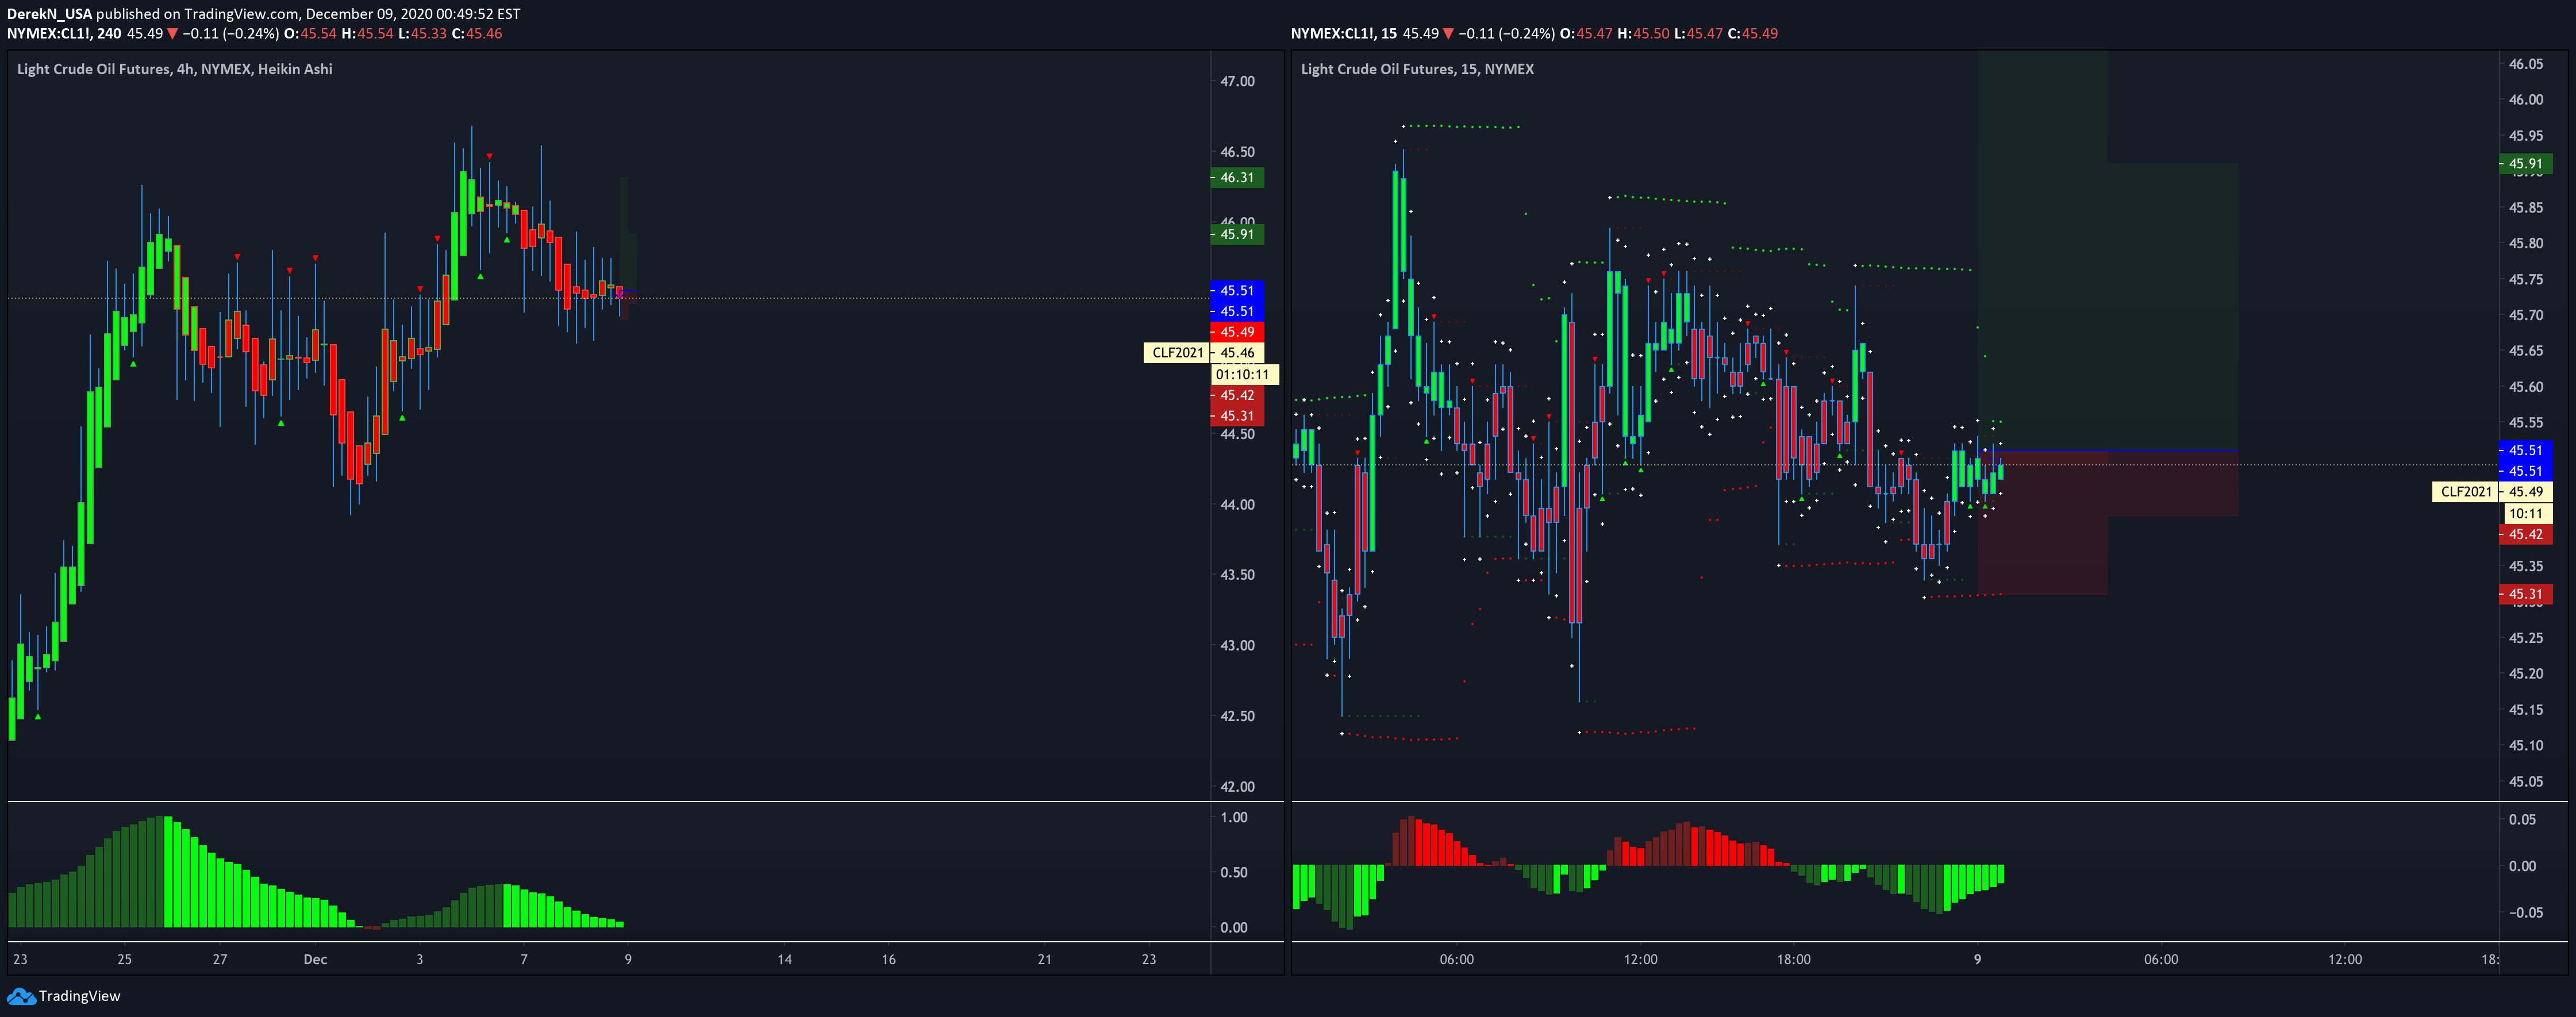Click the 46.05 price axis tick
The height and width of the screenshot is (1017, 2576).
pos(2525,64)
